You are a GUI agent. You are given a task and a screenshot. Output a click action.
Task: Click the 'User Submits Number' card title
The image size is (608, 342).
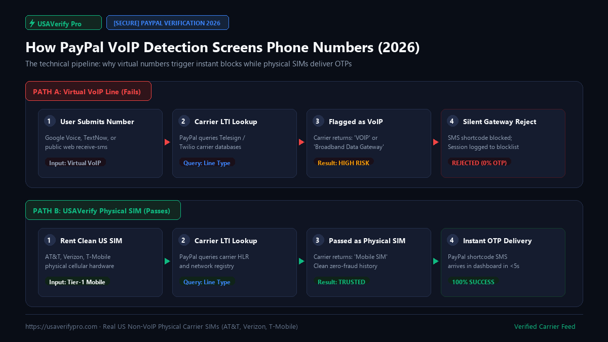tap(97, 122)
